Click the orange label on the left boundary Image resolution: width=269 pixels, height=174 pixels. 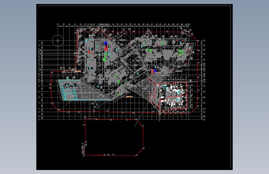pyautogui.click(x=78, y=72)
